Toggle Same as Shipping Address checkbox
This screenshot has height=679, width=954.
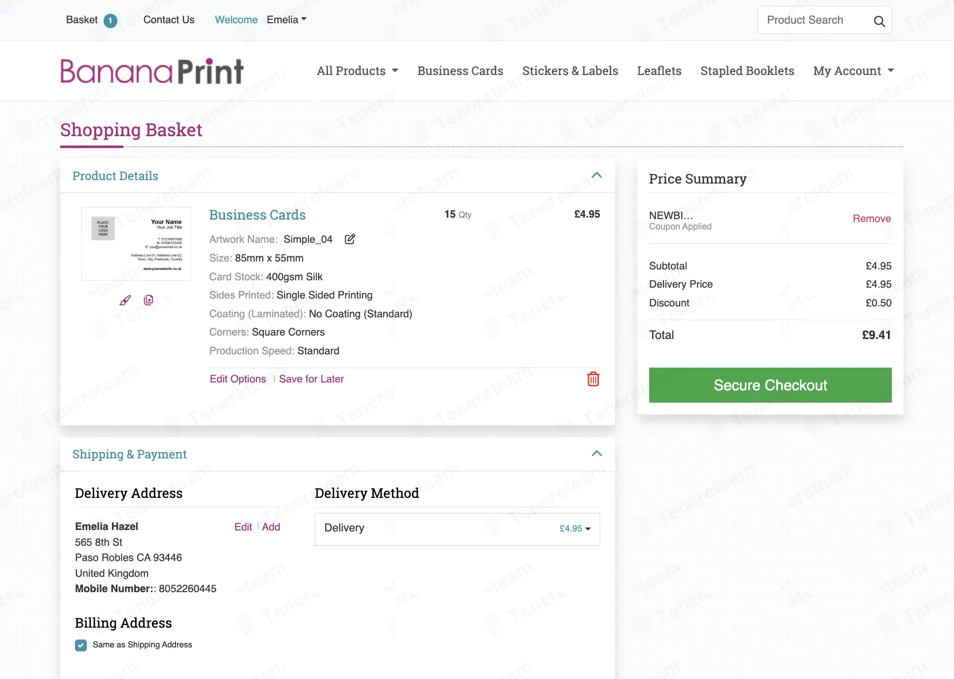pos(81,645)
